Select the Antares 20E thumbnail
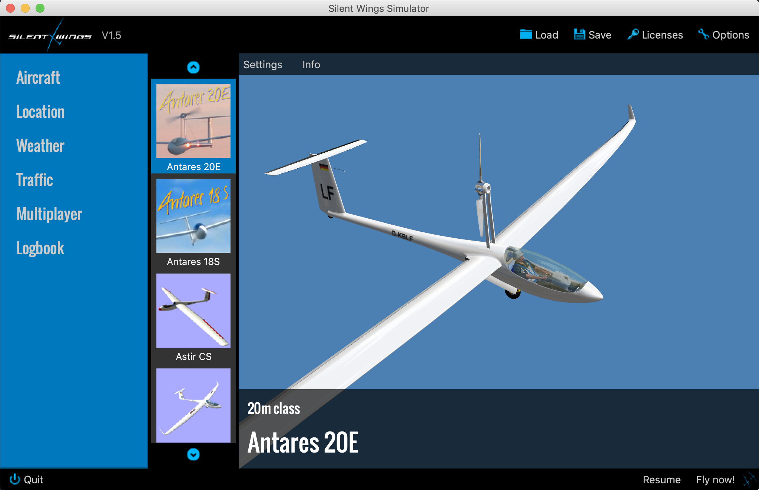The image size is (759, 490). pyautogui.click(x=193, y=121)
